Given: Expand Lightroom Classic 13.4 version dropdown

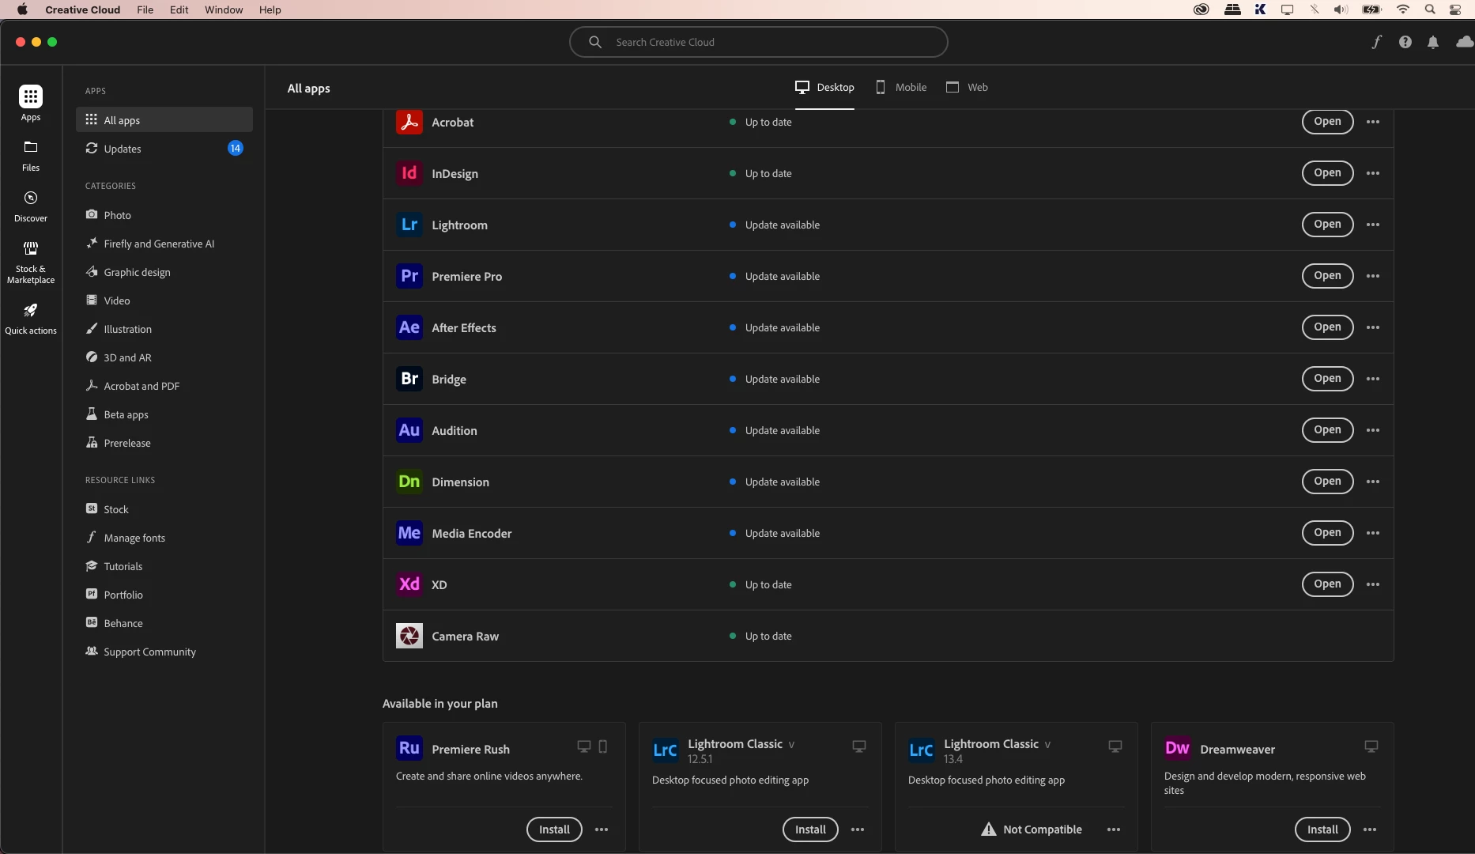Looking at the screenshot, I should tap(1047, 745).
